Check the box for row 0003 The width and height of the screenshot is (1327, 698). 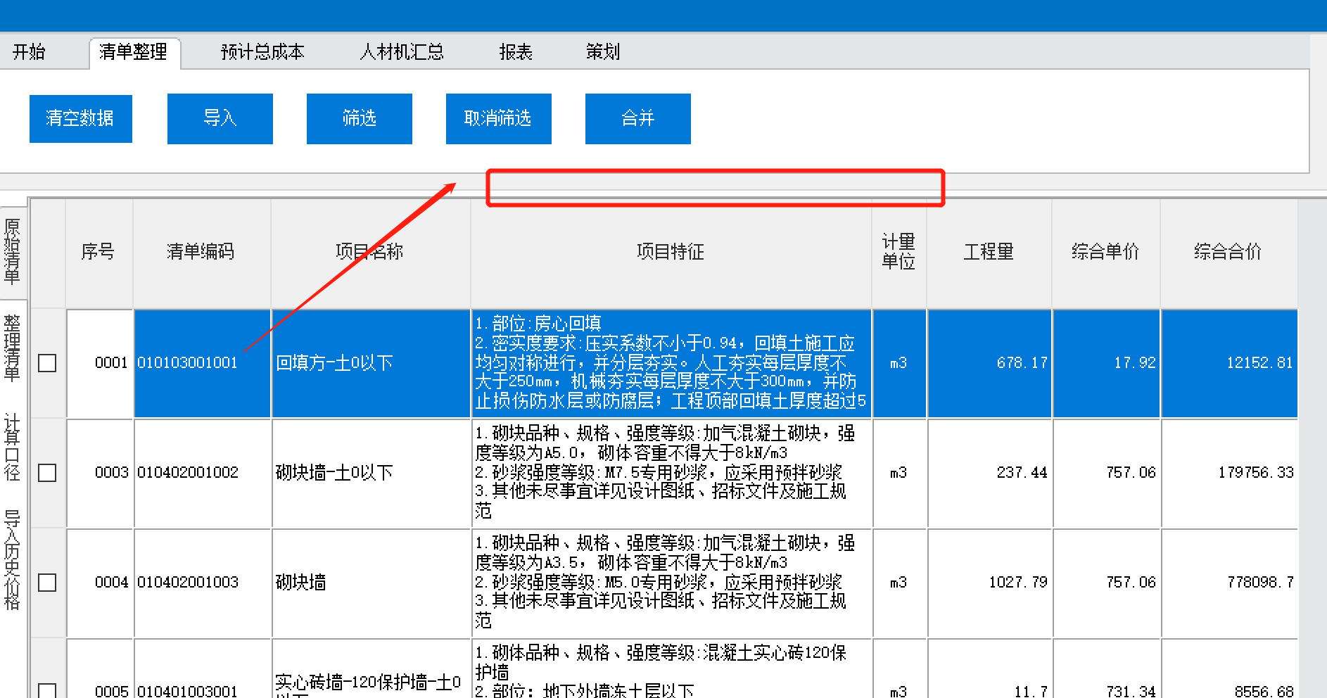coord(47,473)
